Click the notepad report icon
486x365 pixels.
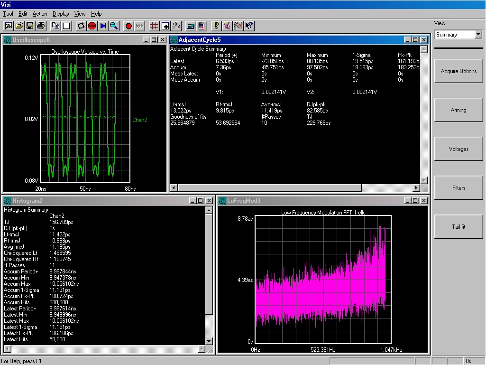pyautogui.click(x=202, y=26)
